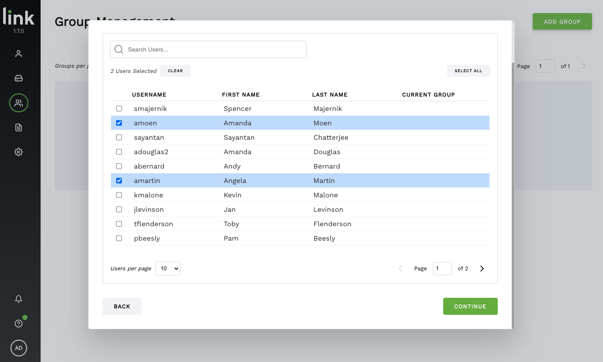The image size is (603, 362).
Task: Click the search magnifier icon
Action: pyautogui.click(x=119, y=49)
